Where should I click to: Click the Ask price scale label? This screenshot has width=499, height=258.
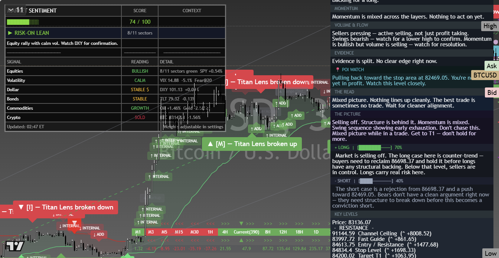pos(492,66)
